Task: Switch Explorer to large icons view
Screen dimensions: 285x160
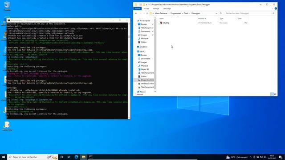Action: coord(275,94)
